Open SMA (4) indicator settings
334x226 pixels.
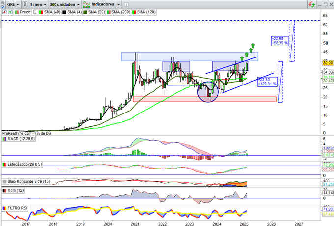coord(74,12)
